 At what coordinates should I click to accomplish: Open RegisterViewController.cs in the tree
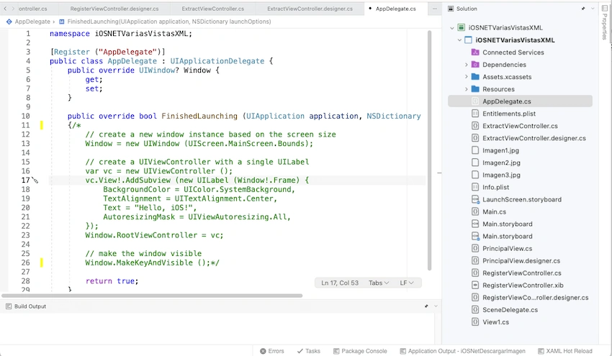pyautogui.click(x=522, y=273)
